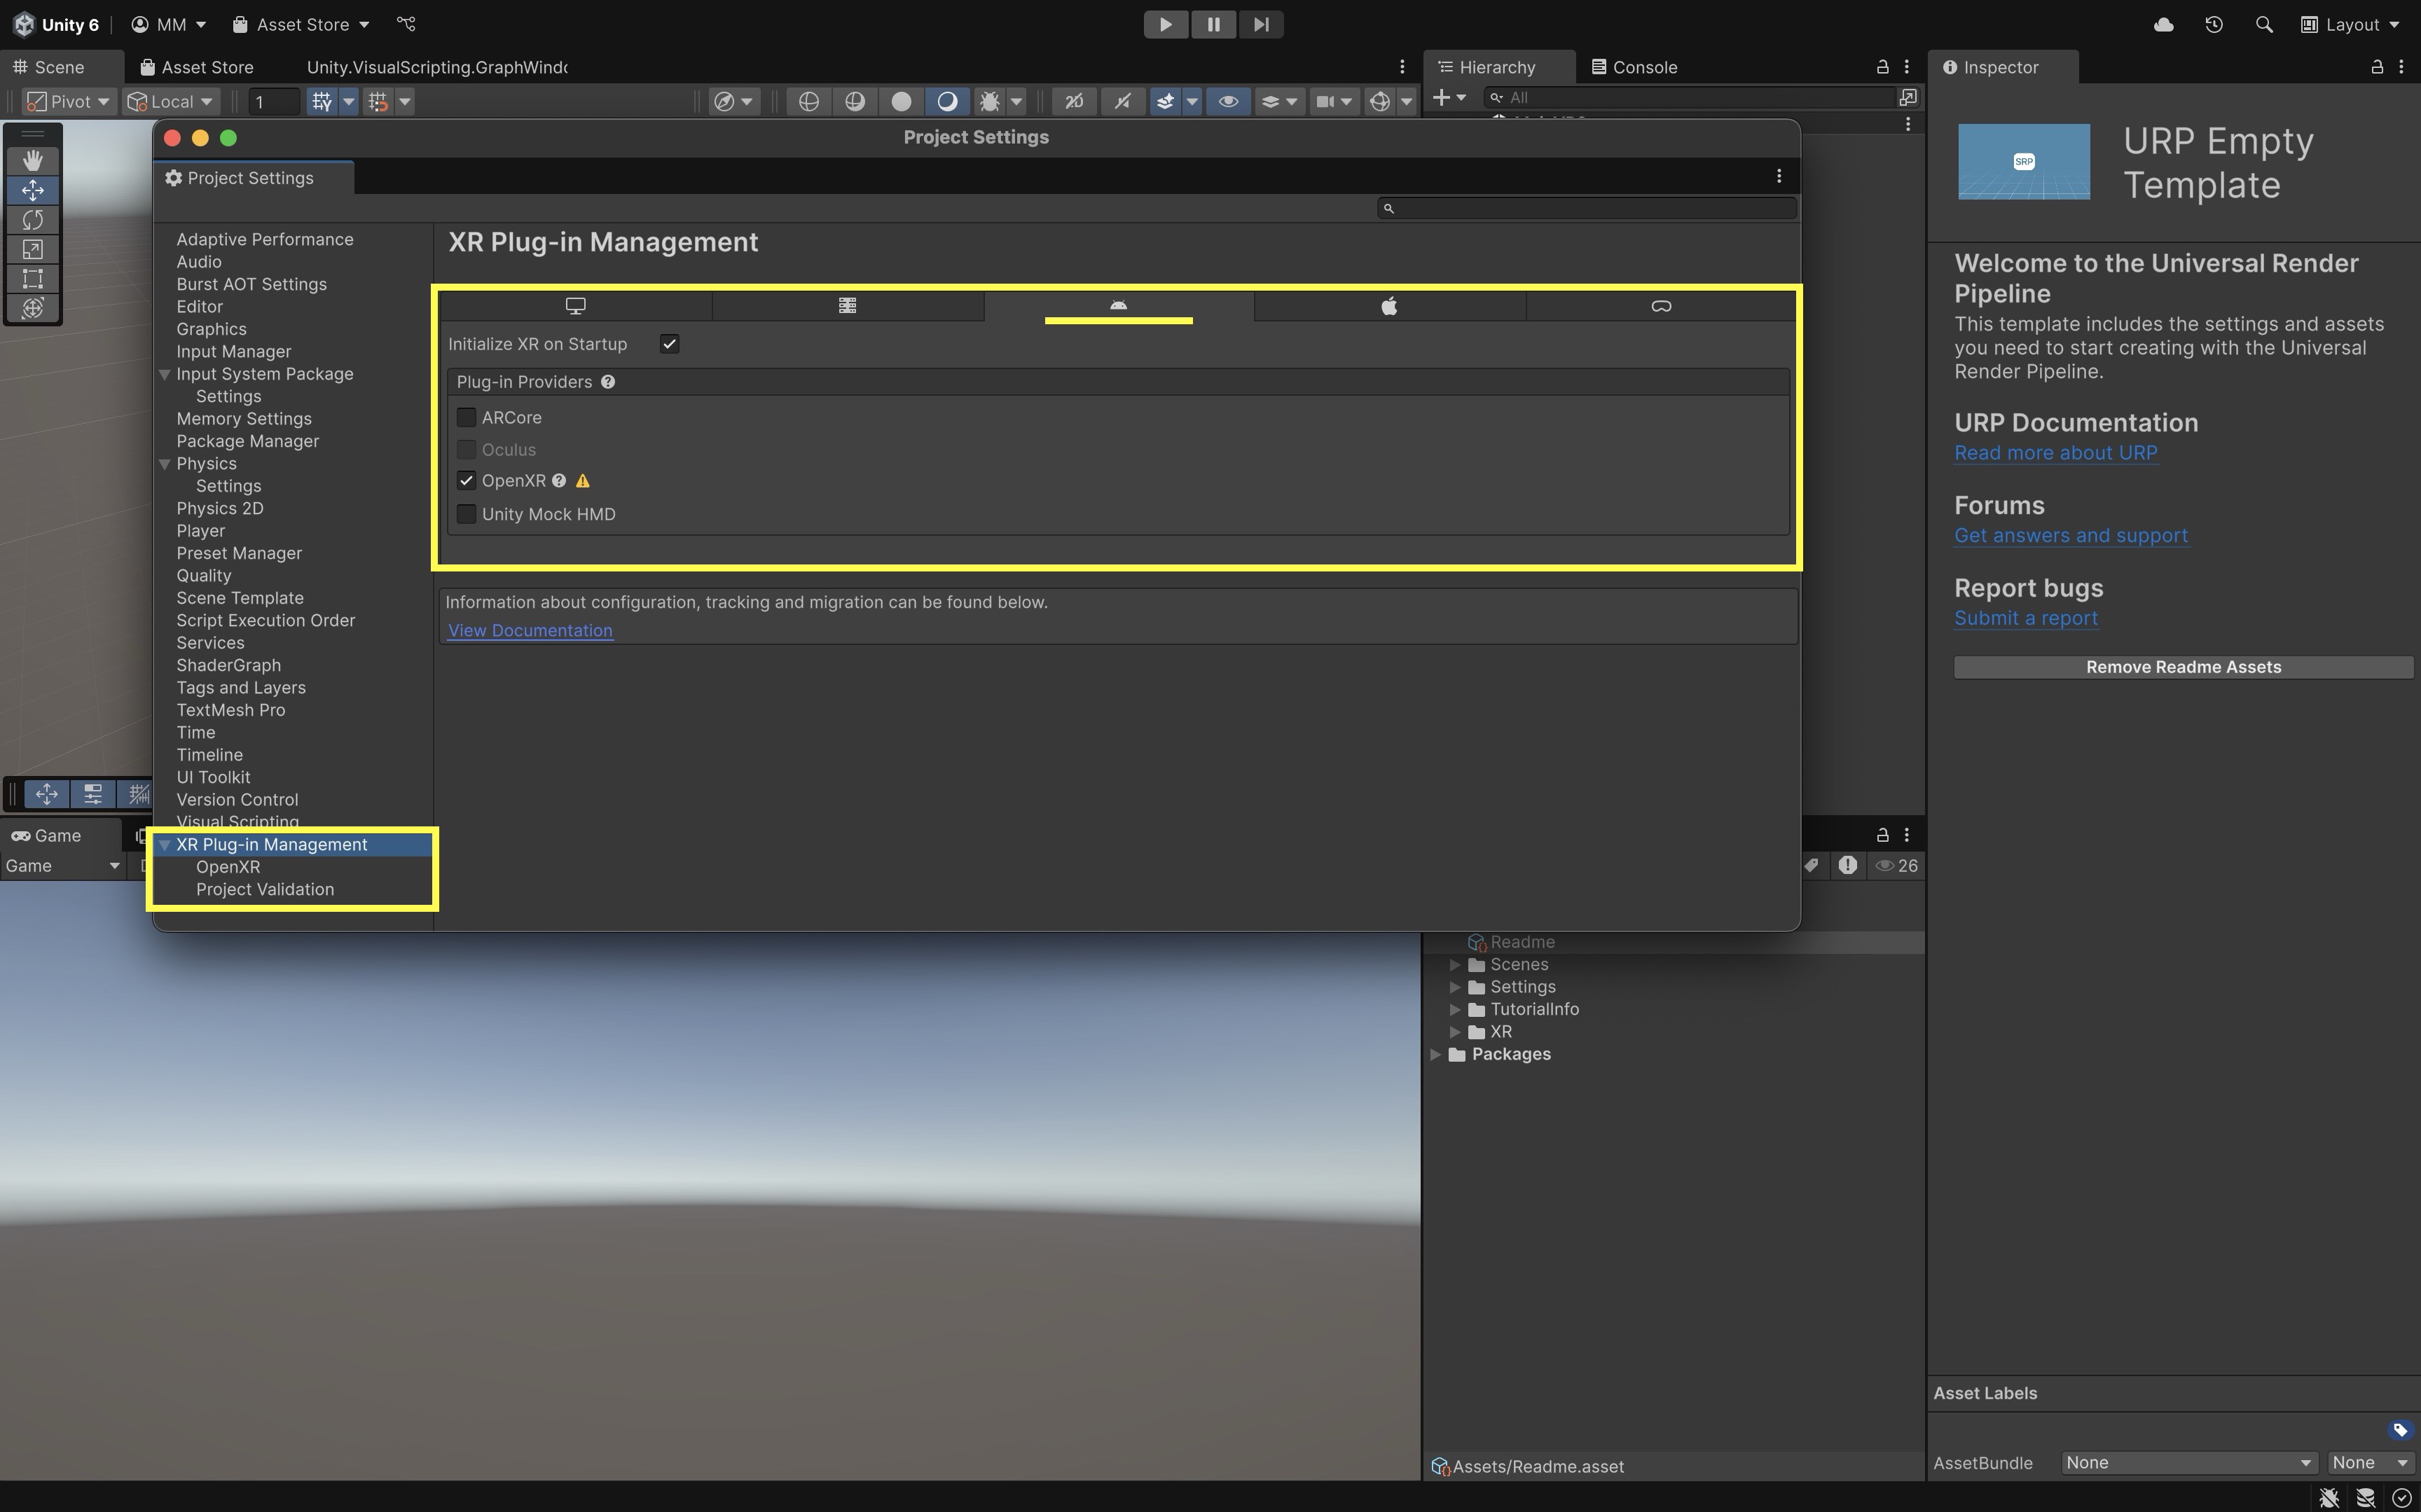Select the Scale tool

33,249
